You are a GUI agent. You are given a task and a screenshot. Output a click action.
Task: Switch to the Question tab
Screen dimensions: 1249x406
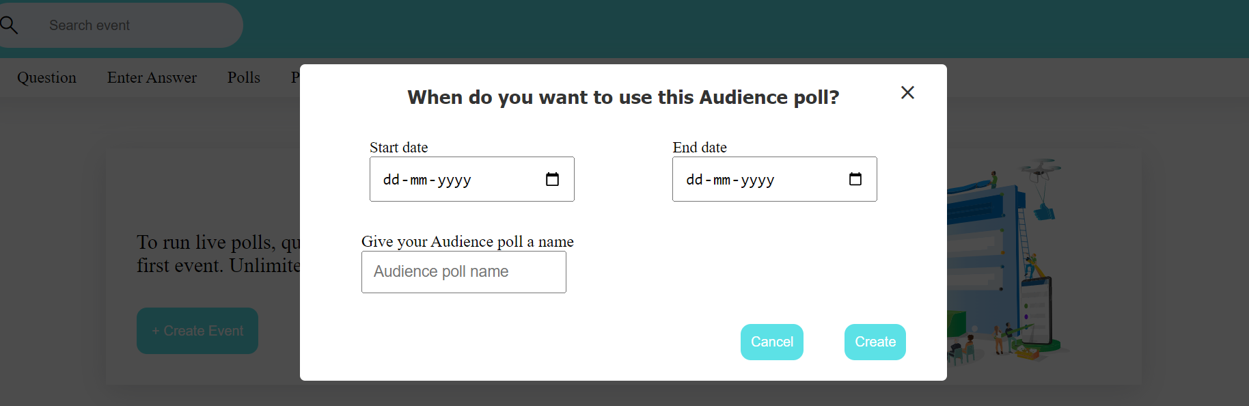coord(46,77)
